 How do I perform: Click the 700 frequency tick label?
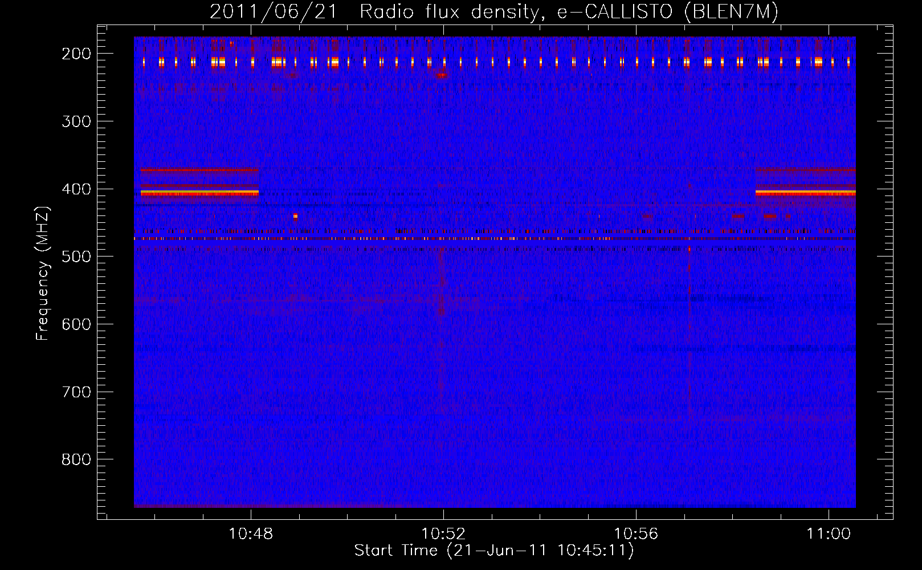point(76,392)
